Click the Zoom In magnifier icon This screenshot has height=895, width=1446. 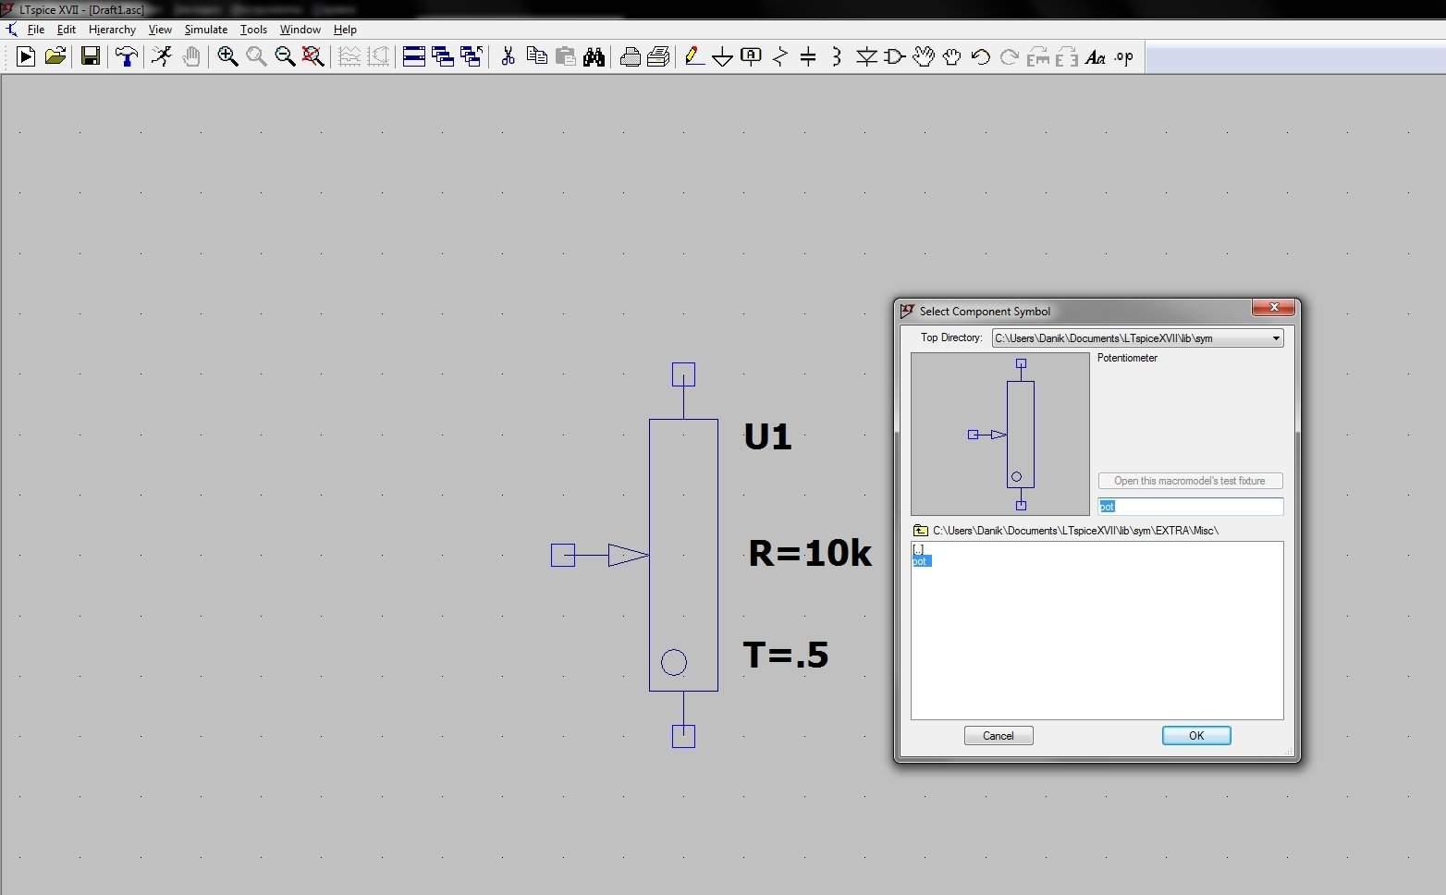pyautogui.click(x=227, y=57)
